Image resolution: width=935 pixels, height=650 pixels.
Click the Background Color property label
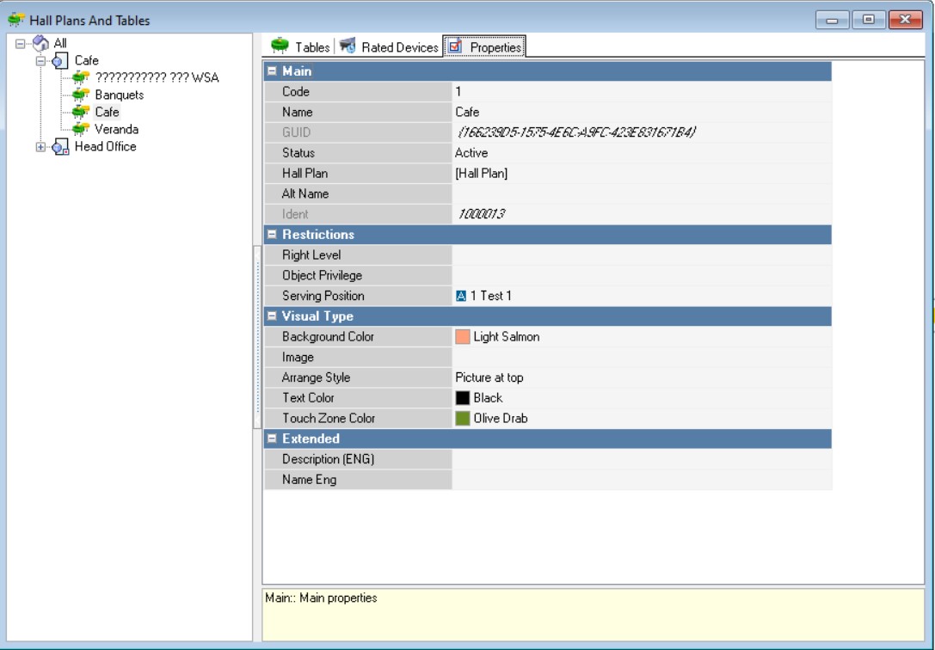click(x=328, y=337)
